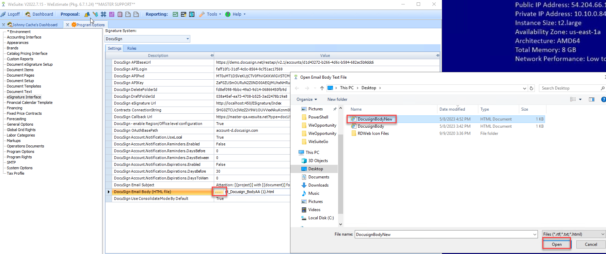Refresh the Desktop folder listing
The width and height of the screenshot is (606, 254).
coord(531,88)
